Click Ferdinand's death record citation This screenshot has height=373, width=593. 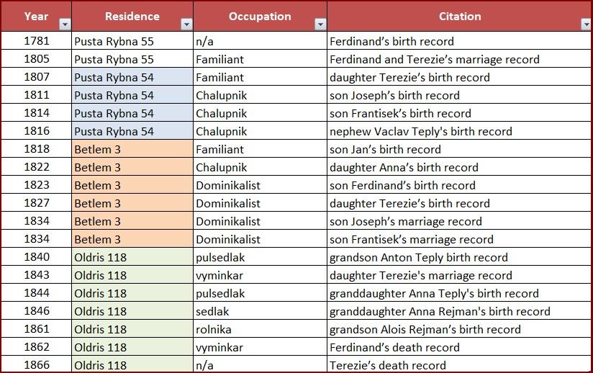(x=394, y=347)
